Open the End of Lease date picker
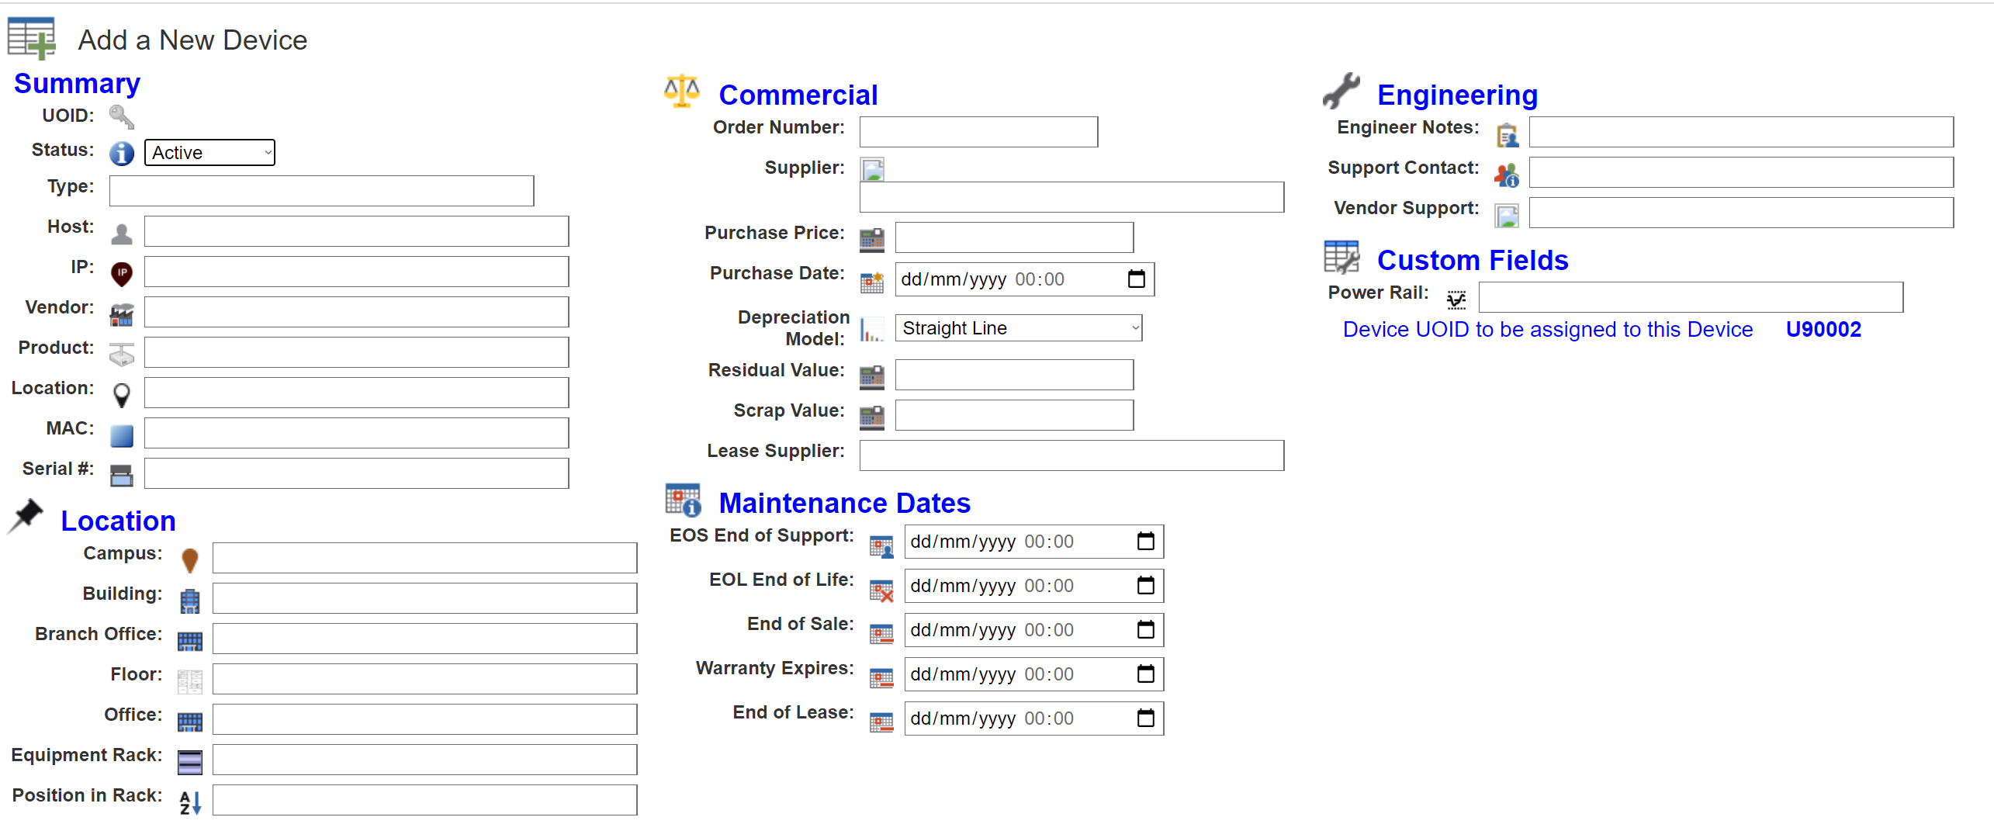This screenshot has height=831, width=1994. tap(1145, 718)
